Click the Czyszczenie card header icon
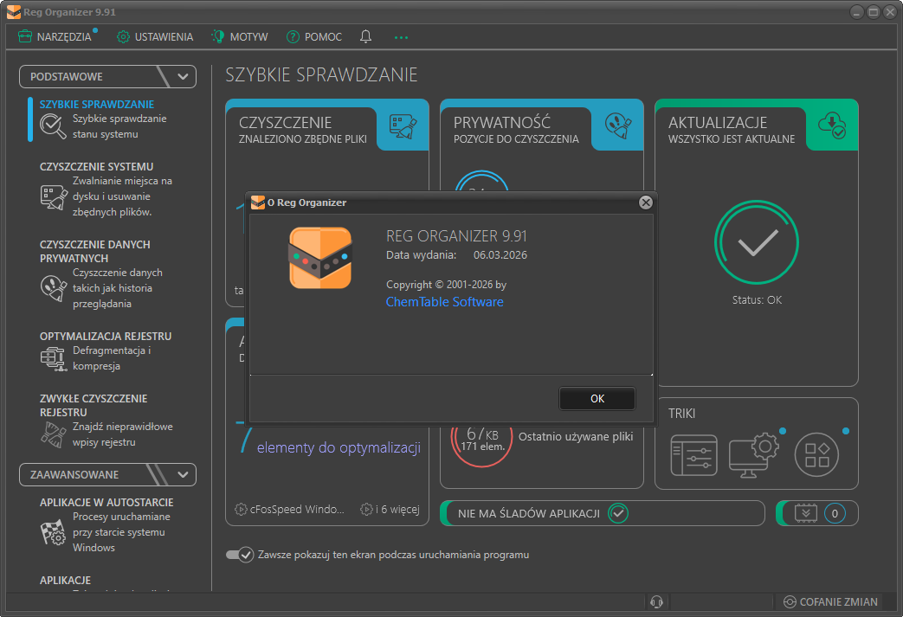903x617 pixels. coord(403,126)
